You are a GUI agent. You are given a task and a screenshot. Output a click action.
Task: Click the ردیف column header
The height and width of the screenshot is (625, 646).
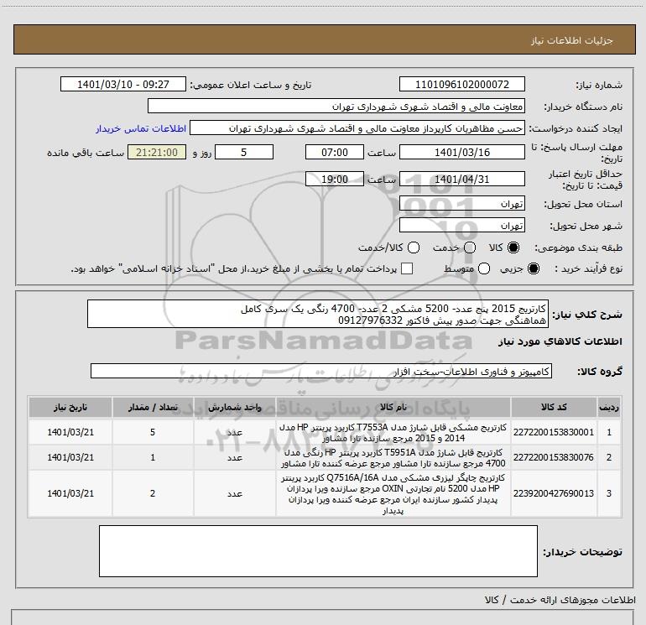pyautogui.click(x=609, y=408)
